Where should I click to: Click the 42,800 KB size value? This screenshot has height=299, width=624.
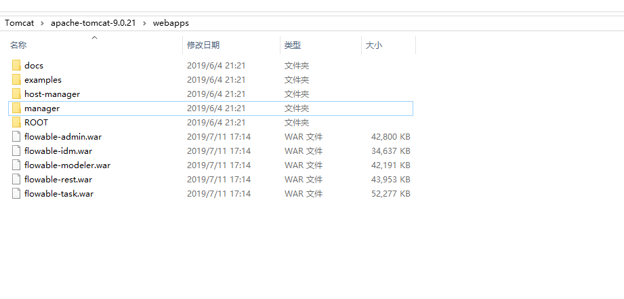coord(391,137)
